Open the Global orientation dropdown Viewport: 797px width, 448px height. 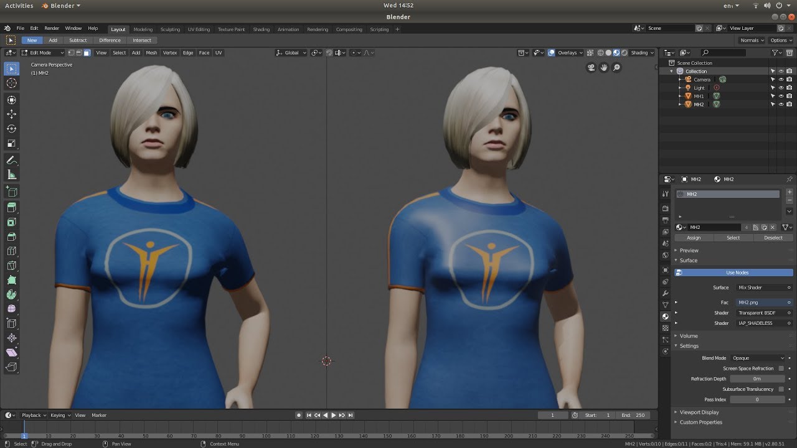click(x=291, y=53)
